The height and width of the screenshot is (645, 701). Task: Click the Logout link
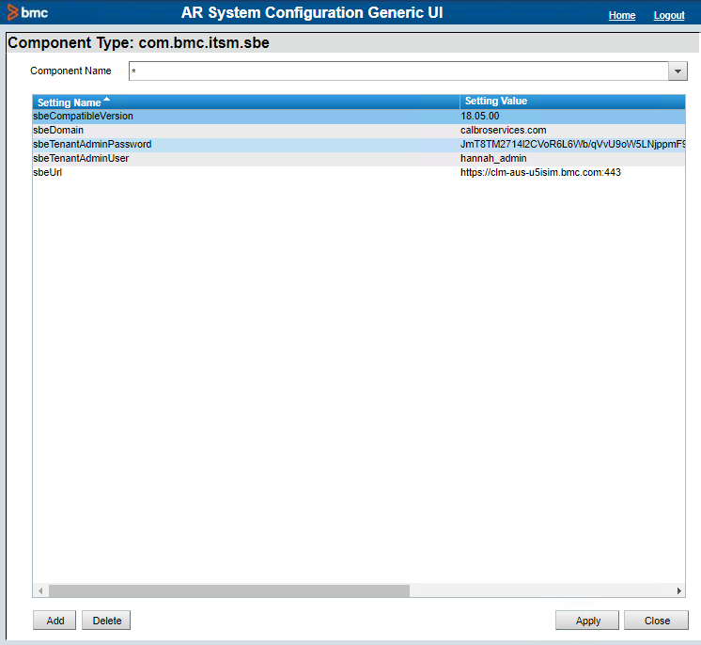[x=669, y=15]
